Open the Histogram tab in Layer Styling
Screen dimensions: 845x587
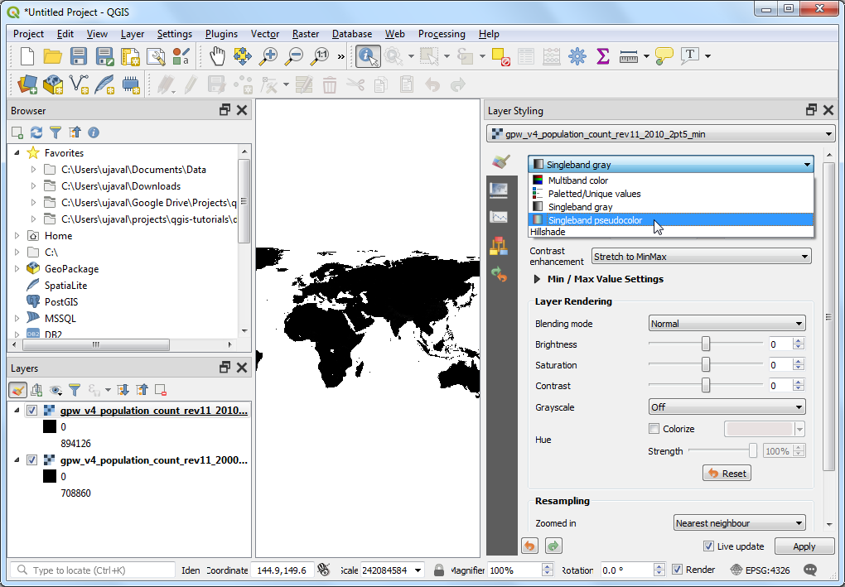click(x=499, y=217)
